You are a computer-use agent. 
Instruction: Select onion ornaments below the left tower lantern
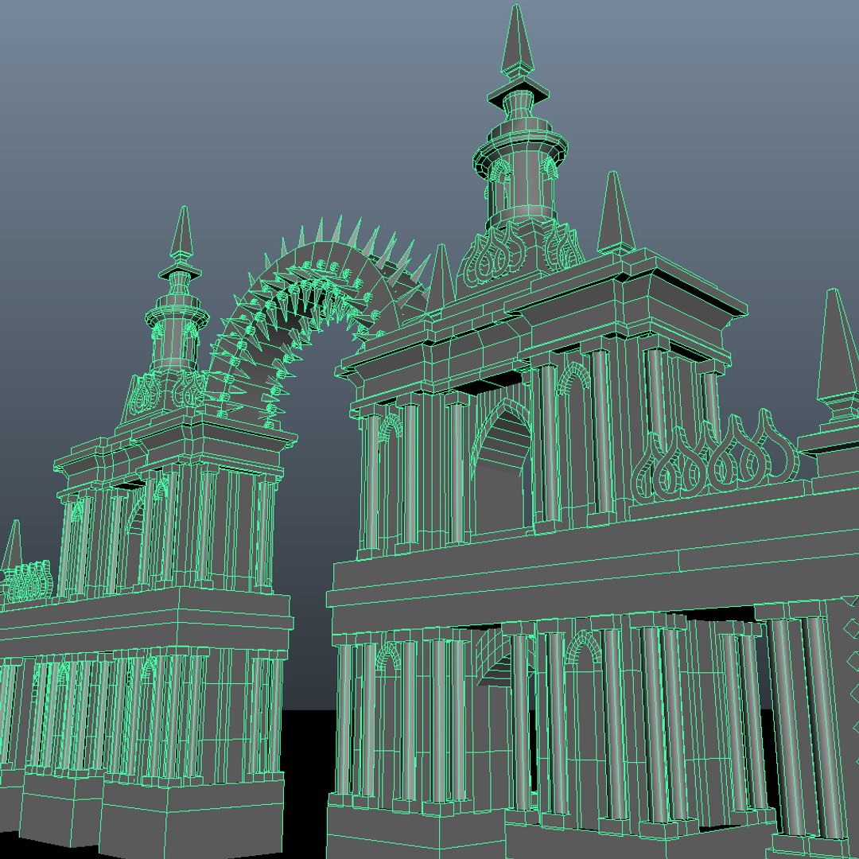165,390
